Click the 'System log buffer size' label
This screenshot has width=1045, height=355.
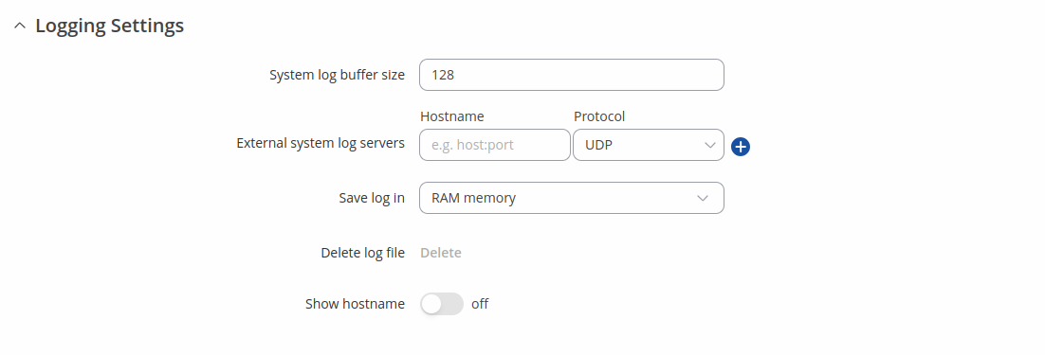(x=338, y=75)
